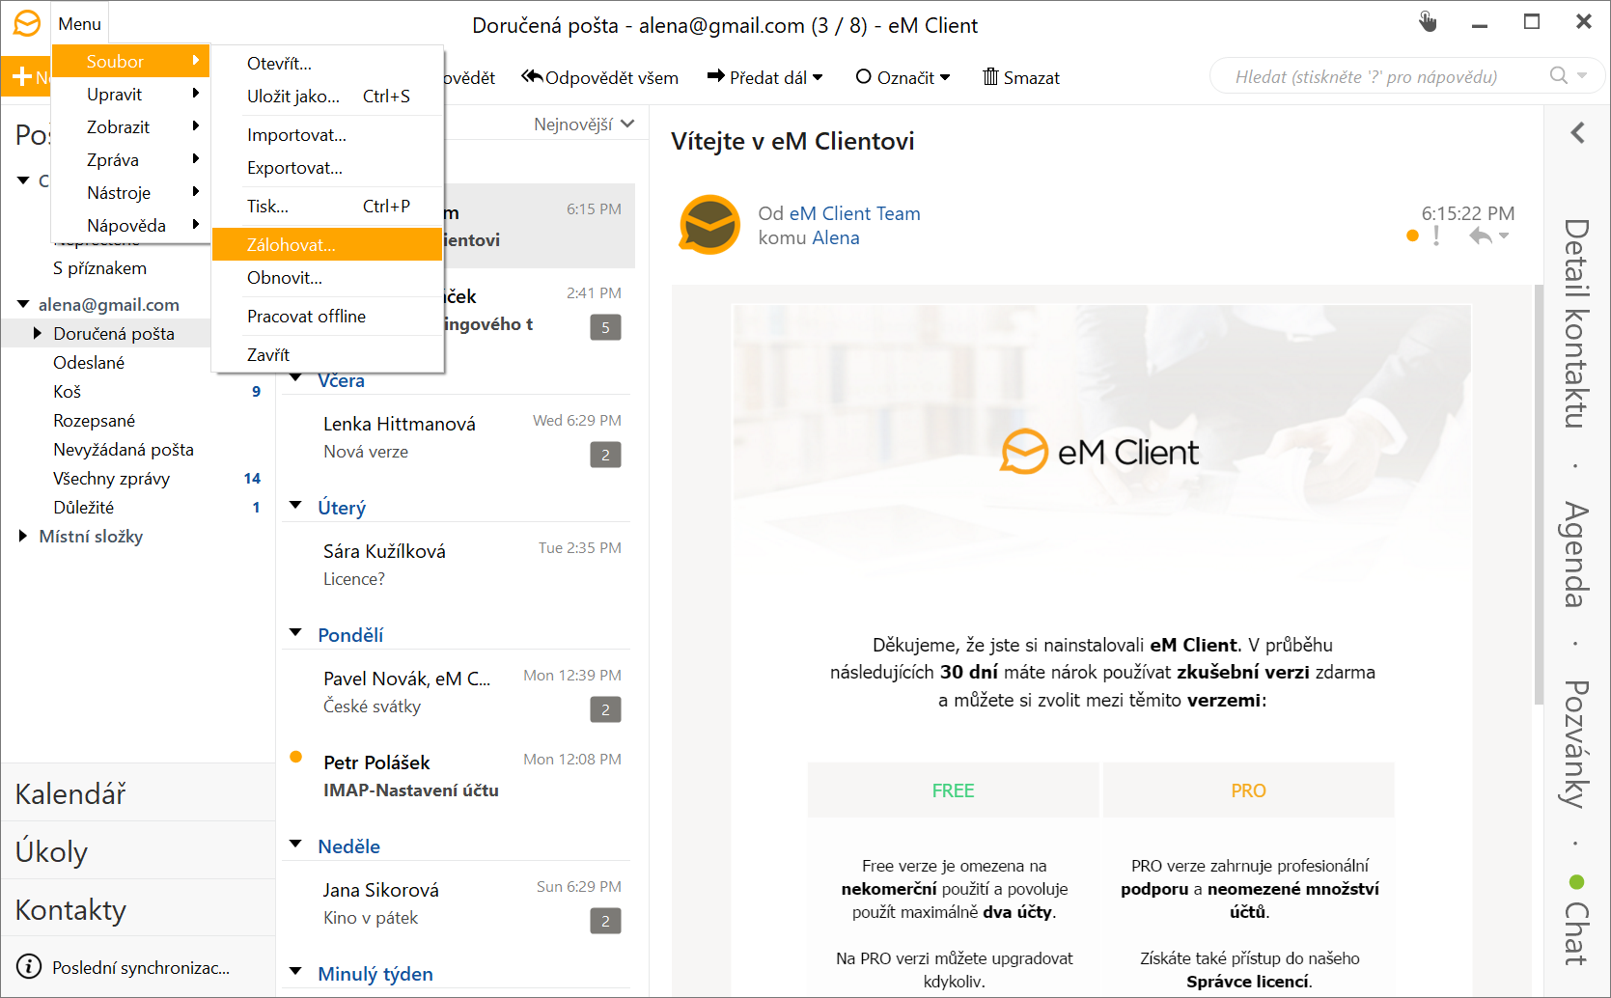Click recipient Alena link
This screenshot has height=998, width=1611.
(835, 237)
